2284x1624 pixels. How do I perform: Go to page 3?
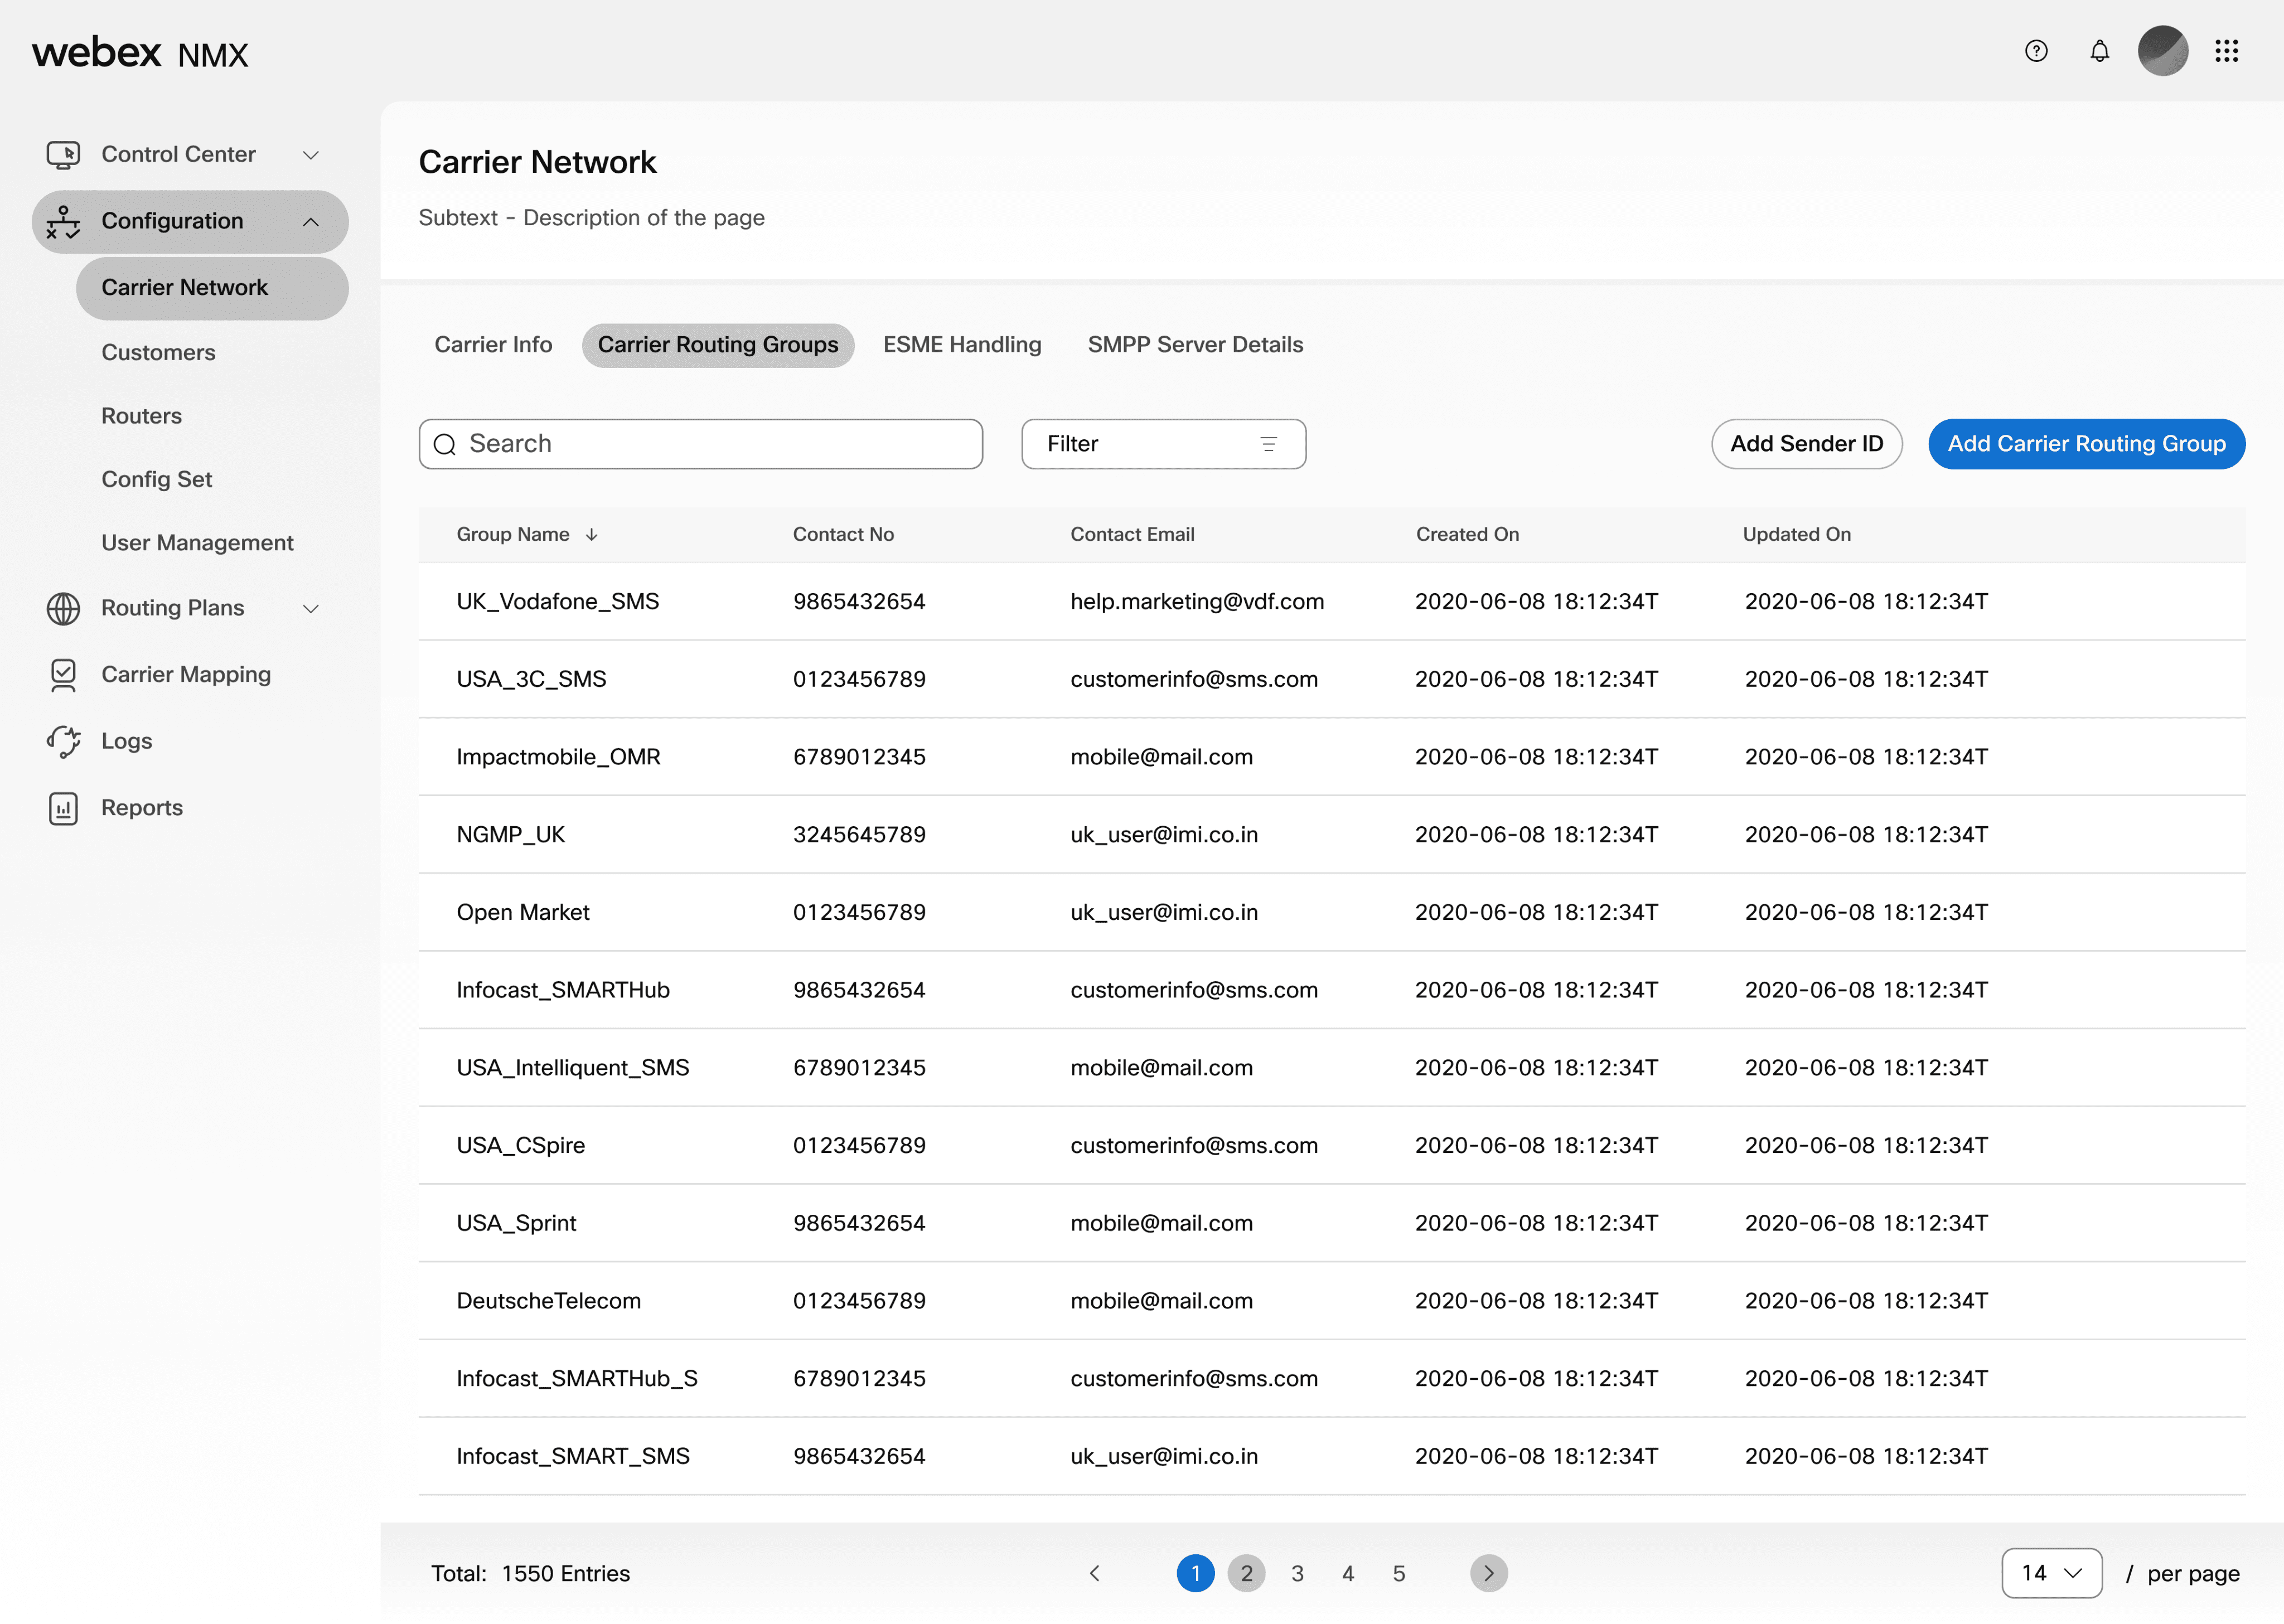click(x=1297, y=1573)
